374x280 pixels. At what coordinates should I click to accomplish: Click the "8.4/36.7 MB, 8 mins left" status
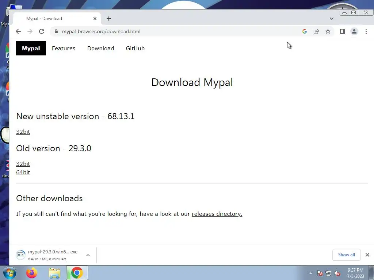(x=47, y=259)
